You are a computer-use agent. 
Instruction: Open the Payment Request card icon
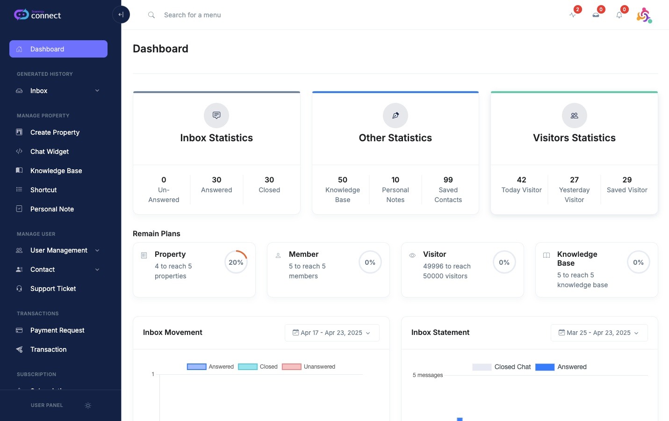pyautogui.click(x=19, y=330)
